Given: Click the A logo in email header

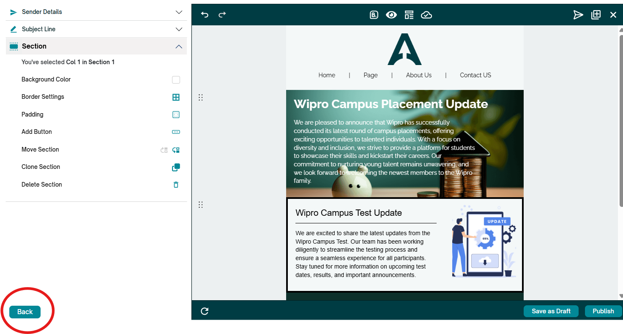Looking at the screenshot, I should (x=404, y=49).
